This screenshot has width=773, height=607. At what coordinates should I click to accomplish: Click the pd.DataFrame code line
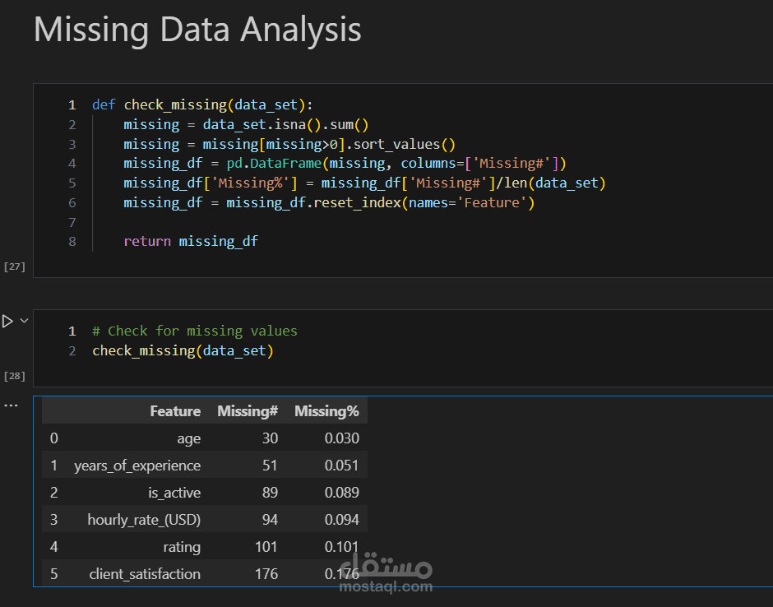(345, 163)
